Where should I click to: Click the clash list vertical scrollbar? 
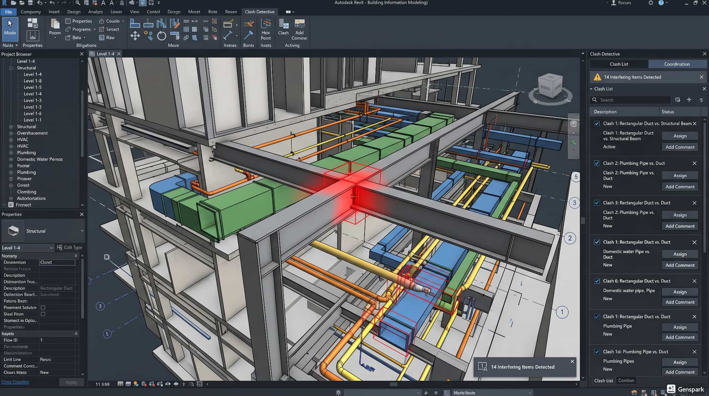(x=704, y=187)
